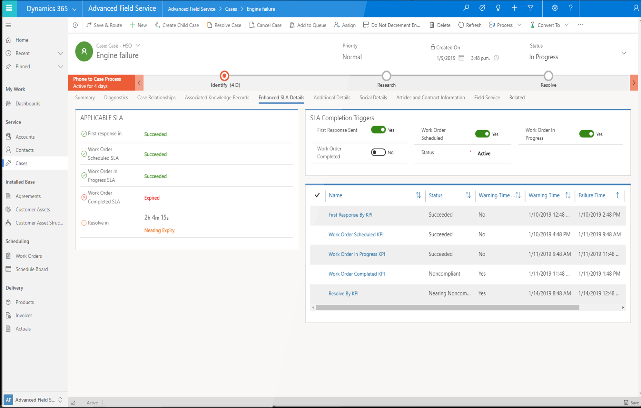This screenshot has height=408, width=641.
Task: Toggle the Work Order Completed switch
Action: pos(378,152)
